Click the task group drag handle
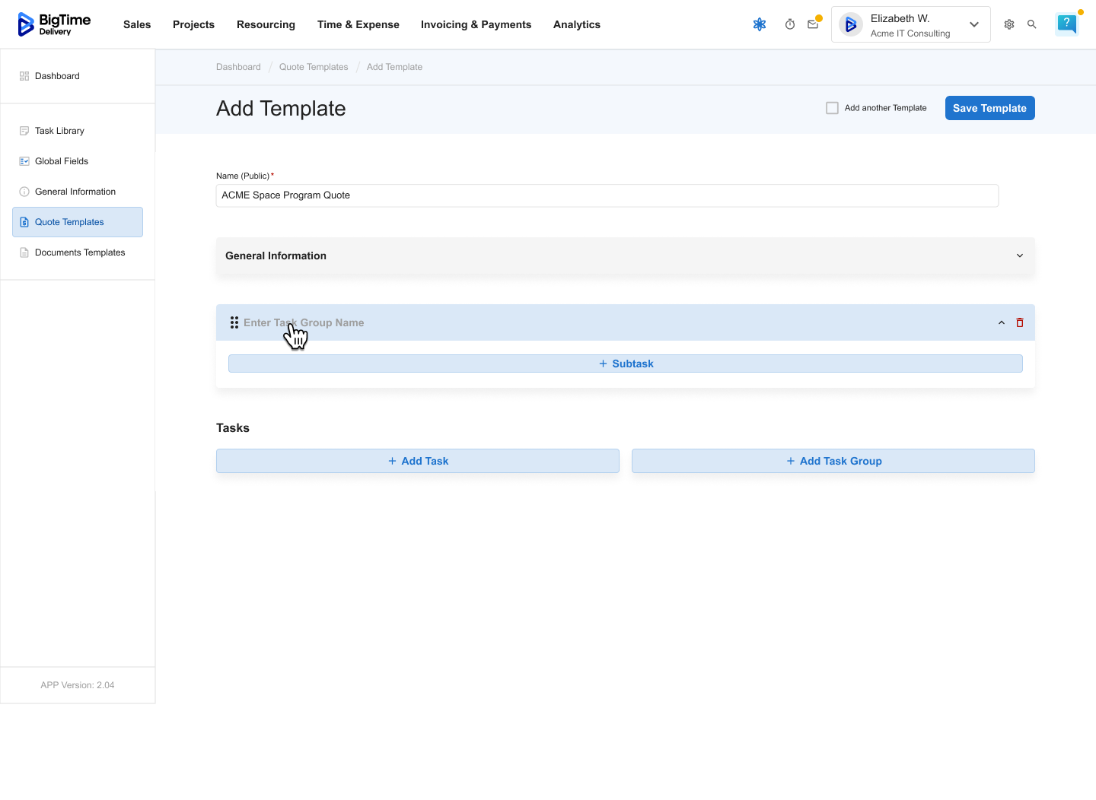This screenshot has width=1096, height=800. click(x=234, y=322)
